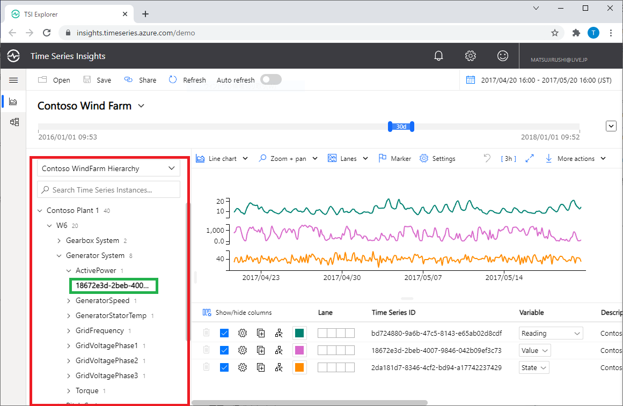Open the Contoso WindFarm Hierarchy dropdown
The height and width of the screenshot is (406, 623).
108,168
